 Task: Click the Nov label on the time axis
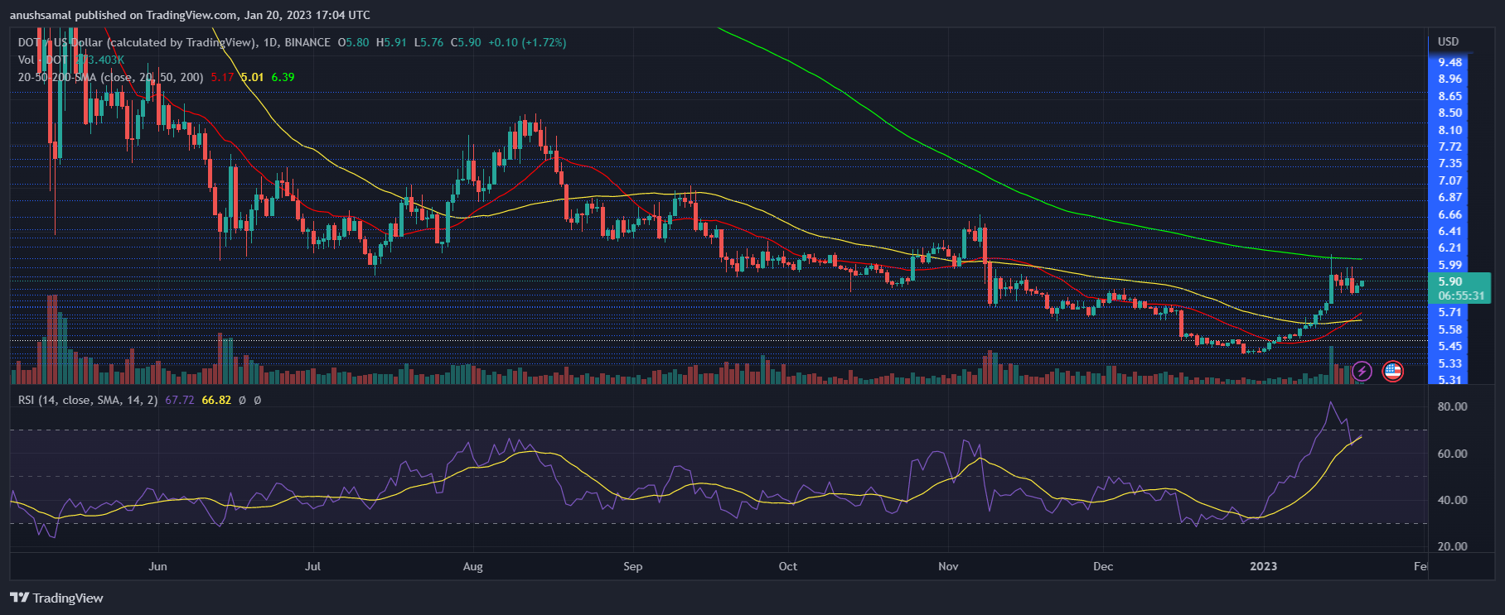pyautogui.click(x=948, y=566)
